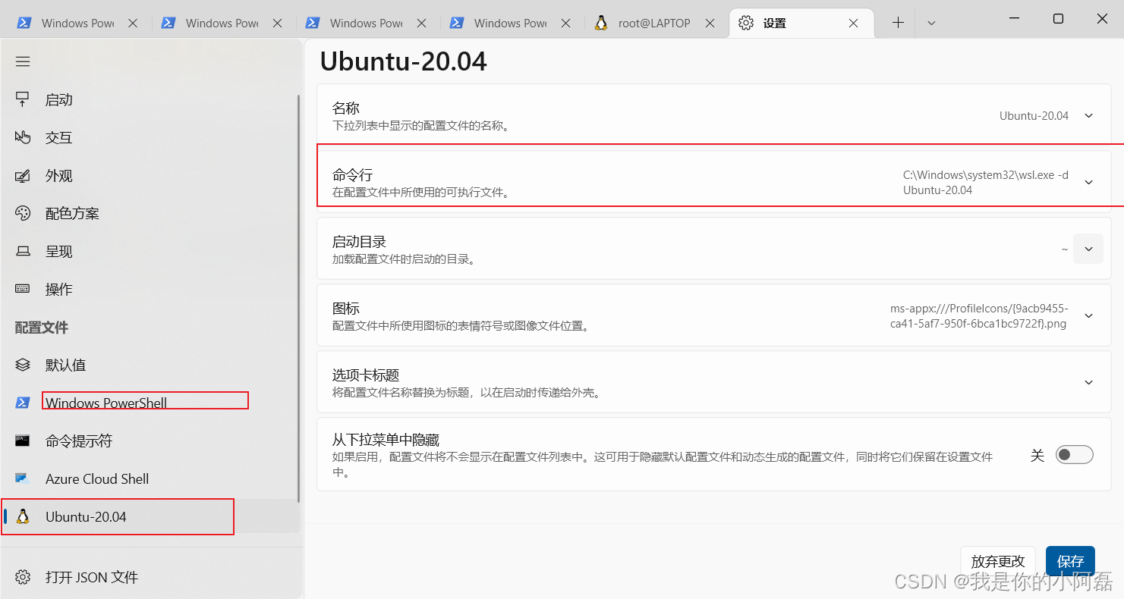
Task: Open 呈现 settings page
Action: [150, 251]
